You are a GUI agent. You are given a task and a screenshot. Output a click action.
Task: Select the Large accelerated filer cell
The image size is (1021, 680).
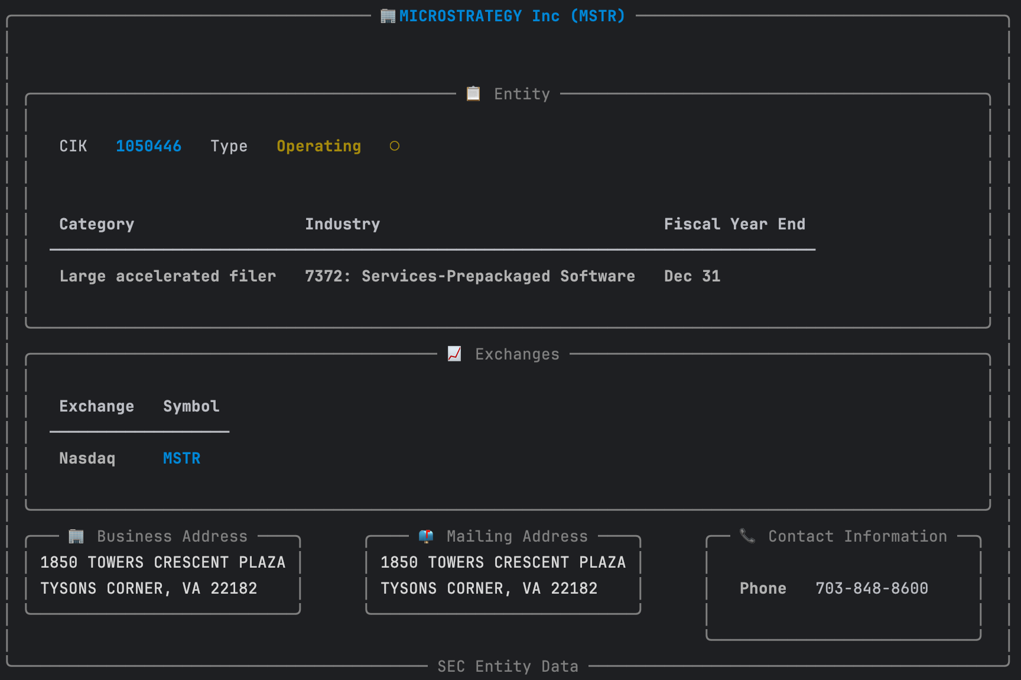(168, 276)
